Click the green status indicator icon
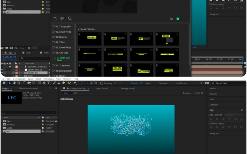 point(178,19)
